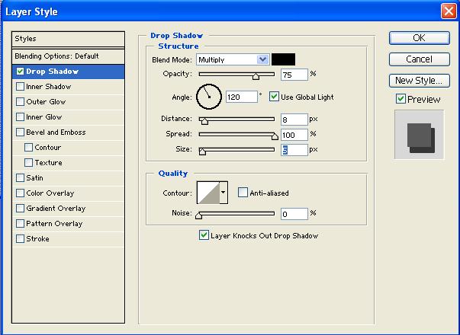460x335 pixels.
Task: Open the Contour picker dropdown arrow
Action: point(224,193)
